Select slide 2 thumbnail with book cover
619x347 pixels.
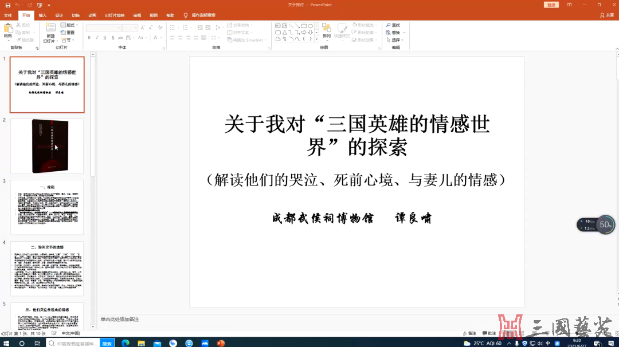point(48,146)
